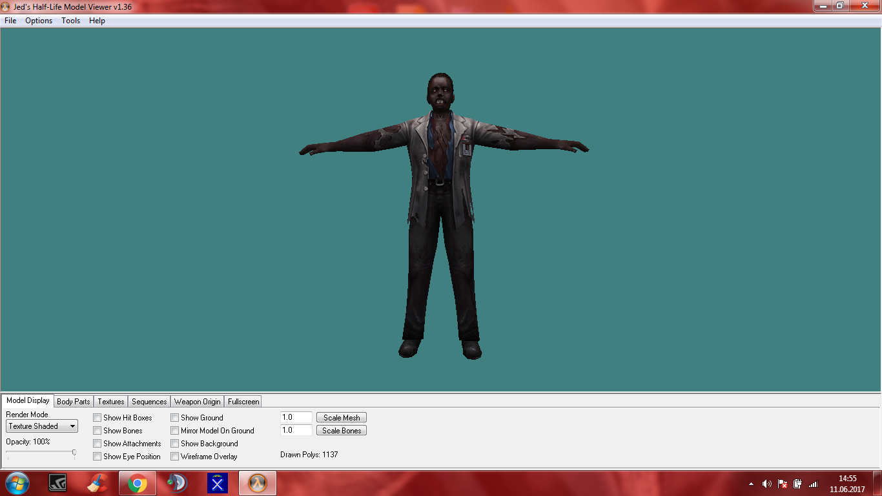
Task: Switch to Google Chrome in the taskbar
Action: (137, 483)
